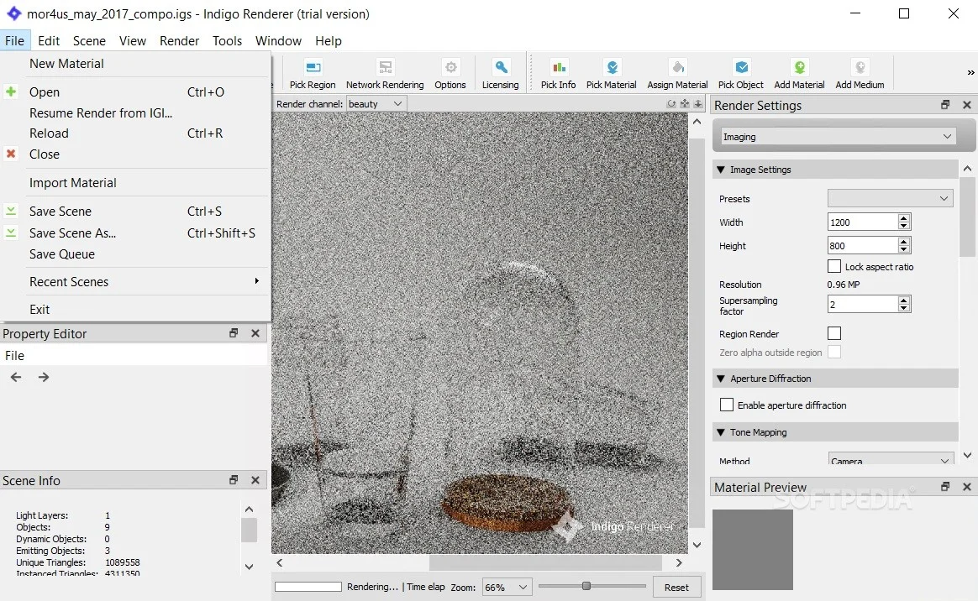Click the Width input field

pyautogui.click(x=863, y=222)
